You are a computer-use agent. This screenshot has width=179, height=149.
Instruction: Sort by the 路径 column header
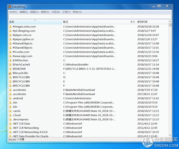click(89, 22)
